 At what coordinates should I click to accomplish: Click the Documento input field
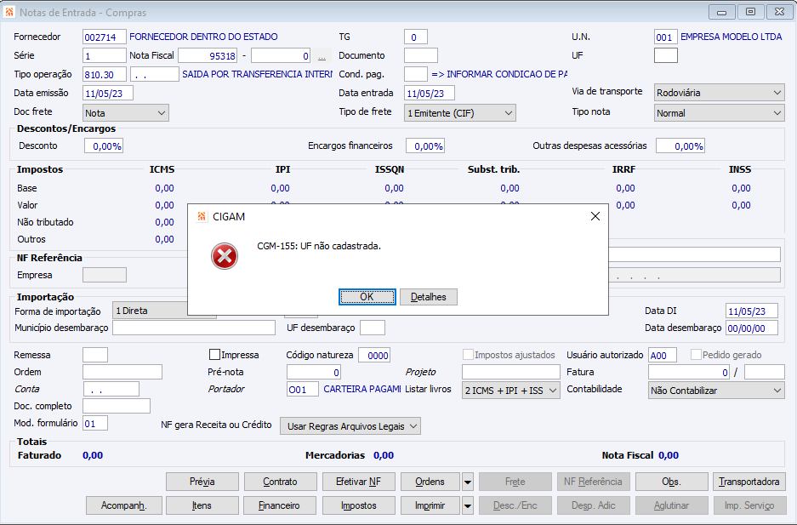421,55
